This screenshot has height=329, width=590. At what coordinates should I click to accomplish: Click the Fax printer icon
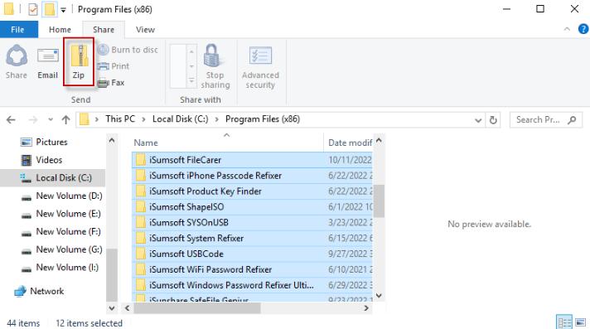[103, 83]
